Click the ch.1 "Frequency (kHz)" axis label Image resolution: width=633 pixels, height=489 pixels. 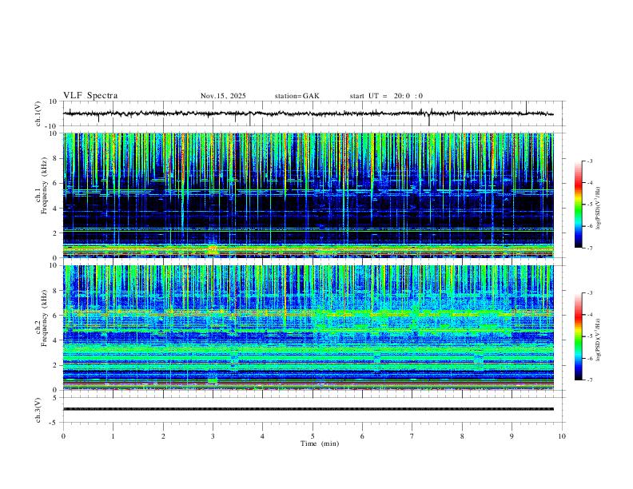click(x=44, y=184)
